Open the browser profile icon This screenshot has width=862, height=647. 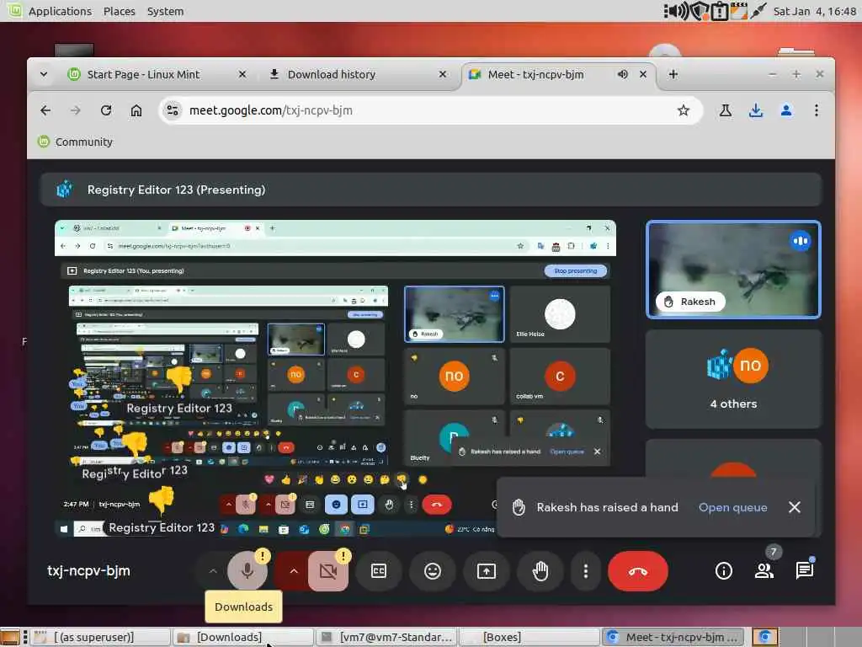point(786,110)
